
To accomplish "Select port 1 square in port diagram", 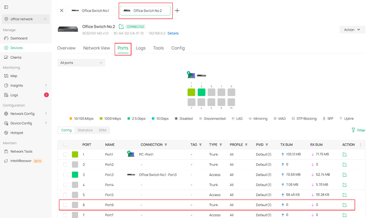I will pos(191,93).
